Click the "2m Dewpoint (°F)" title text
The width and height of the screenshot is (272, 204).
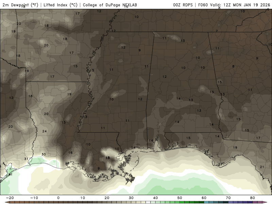[20, 5]
